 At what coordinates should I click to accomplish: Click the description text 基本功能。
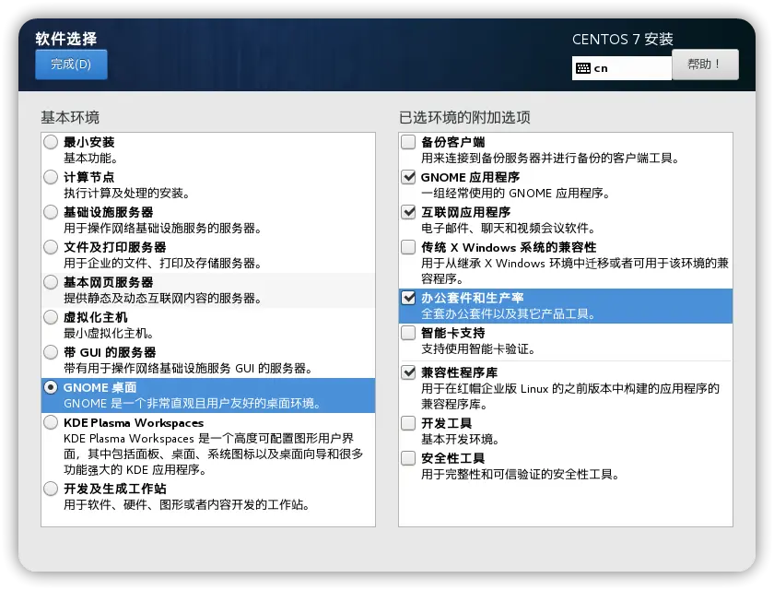[91, 159]
